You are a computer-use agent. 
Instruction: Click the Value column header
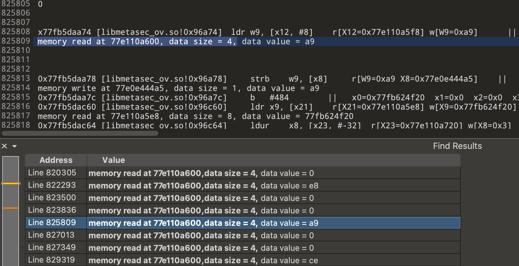pyautogui.click(x=114, y=160)
